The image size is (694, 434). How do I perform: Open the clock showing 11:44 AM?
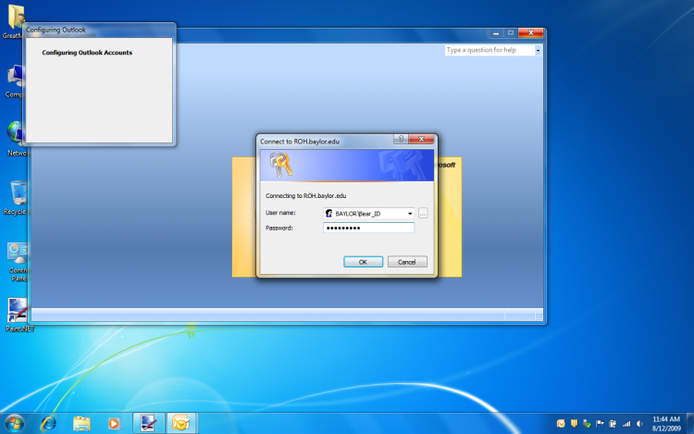pos(666,424)
